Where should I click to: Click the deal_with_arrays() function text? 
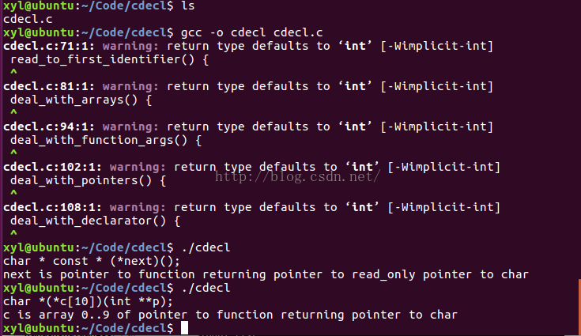pyautogui.click(x=79, y=100)
